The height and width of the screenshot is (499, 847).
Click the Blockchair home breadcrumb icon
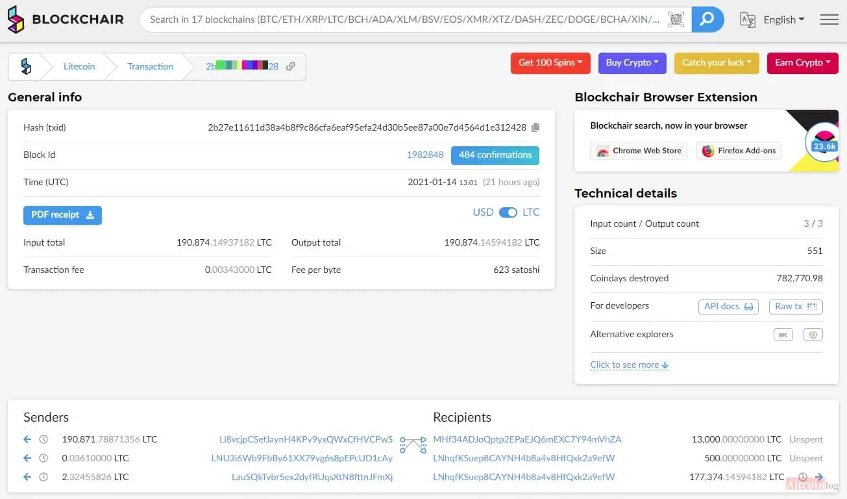click(x=26, y=66)
